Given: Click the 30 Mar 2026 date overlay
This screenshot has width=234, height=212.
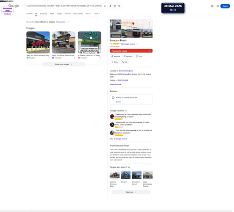Looking at the screenshot, I should (x=173, y=8).
